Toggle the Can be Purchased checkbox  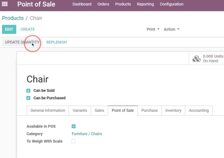tap(28, 98)
